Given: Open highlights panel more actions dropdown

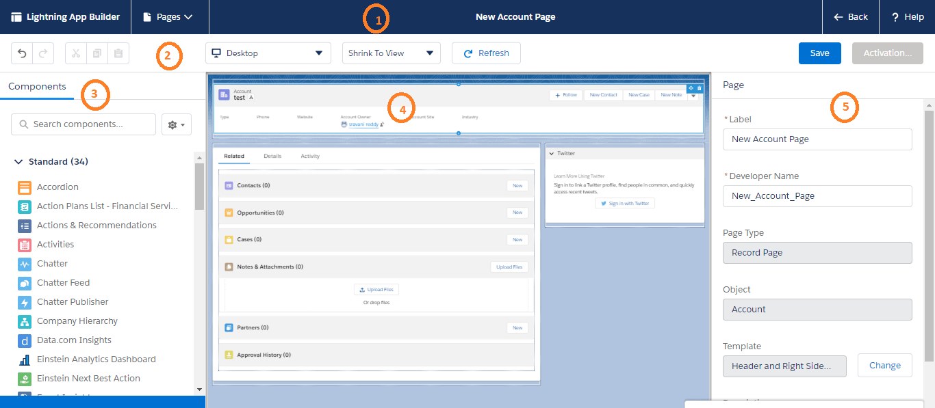Looking at the screenshot, I should click(x=693, y=96).
